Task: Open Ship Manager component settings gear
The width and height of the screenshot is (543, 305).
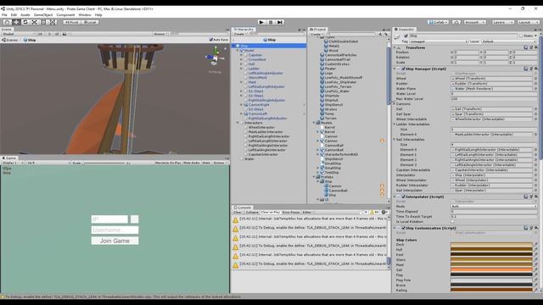Action: pos(535,69)
